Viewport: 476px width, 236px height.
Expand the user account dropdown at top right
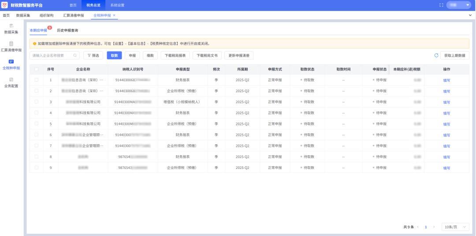pyautogui.click(x=459, y=5)
